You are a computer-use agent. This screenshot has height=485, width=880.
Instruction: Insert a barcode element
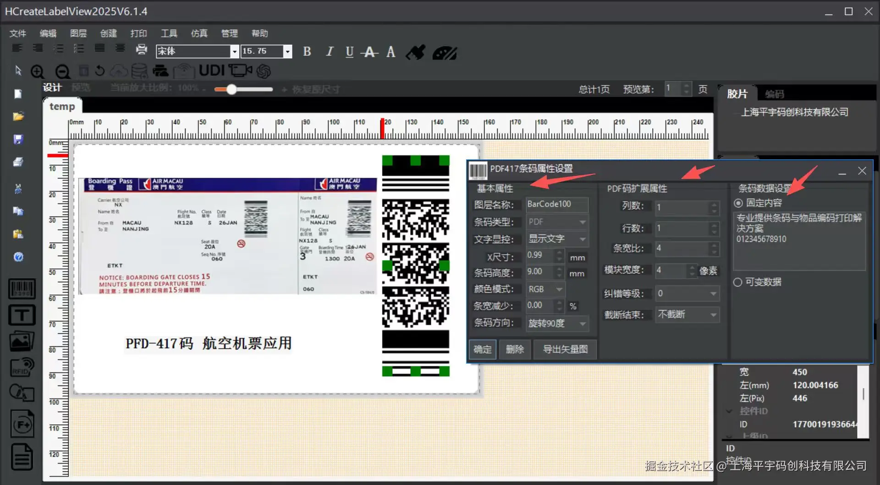click(22, 289)
